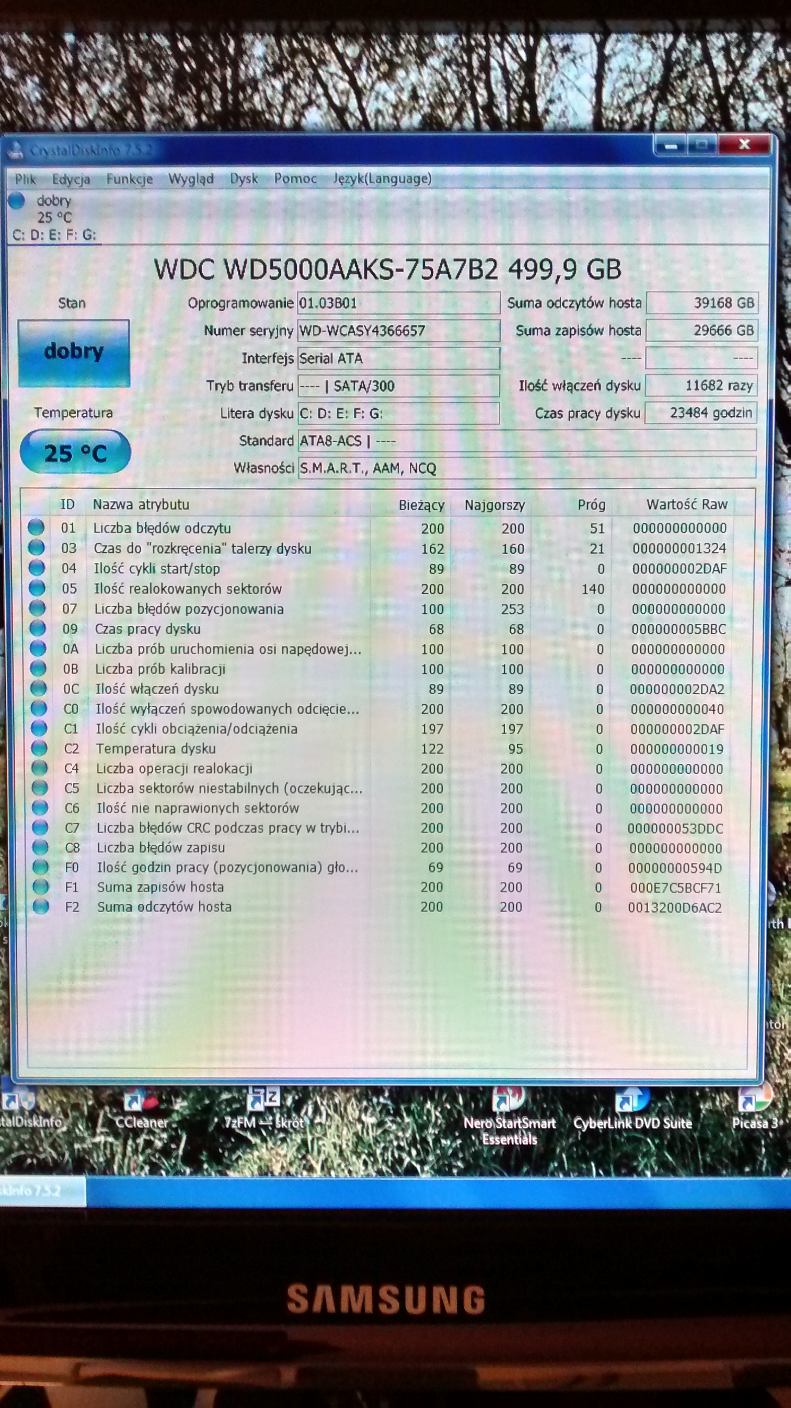Open the Picasa 3 desktop shortcut
791x1408 pixels.
[755, 1107]
